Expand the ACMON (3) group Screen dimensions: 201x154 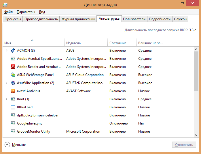click(6, 51)
